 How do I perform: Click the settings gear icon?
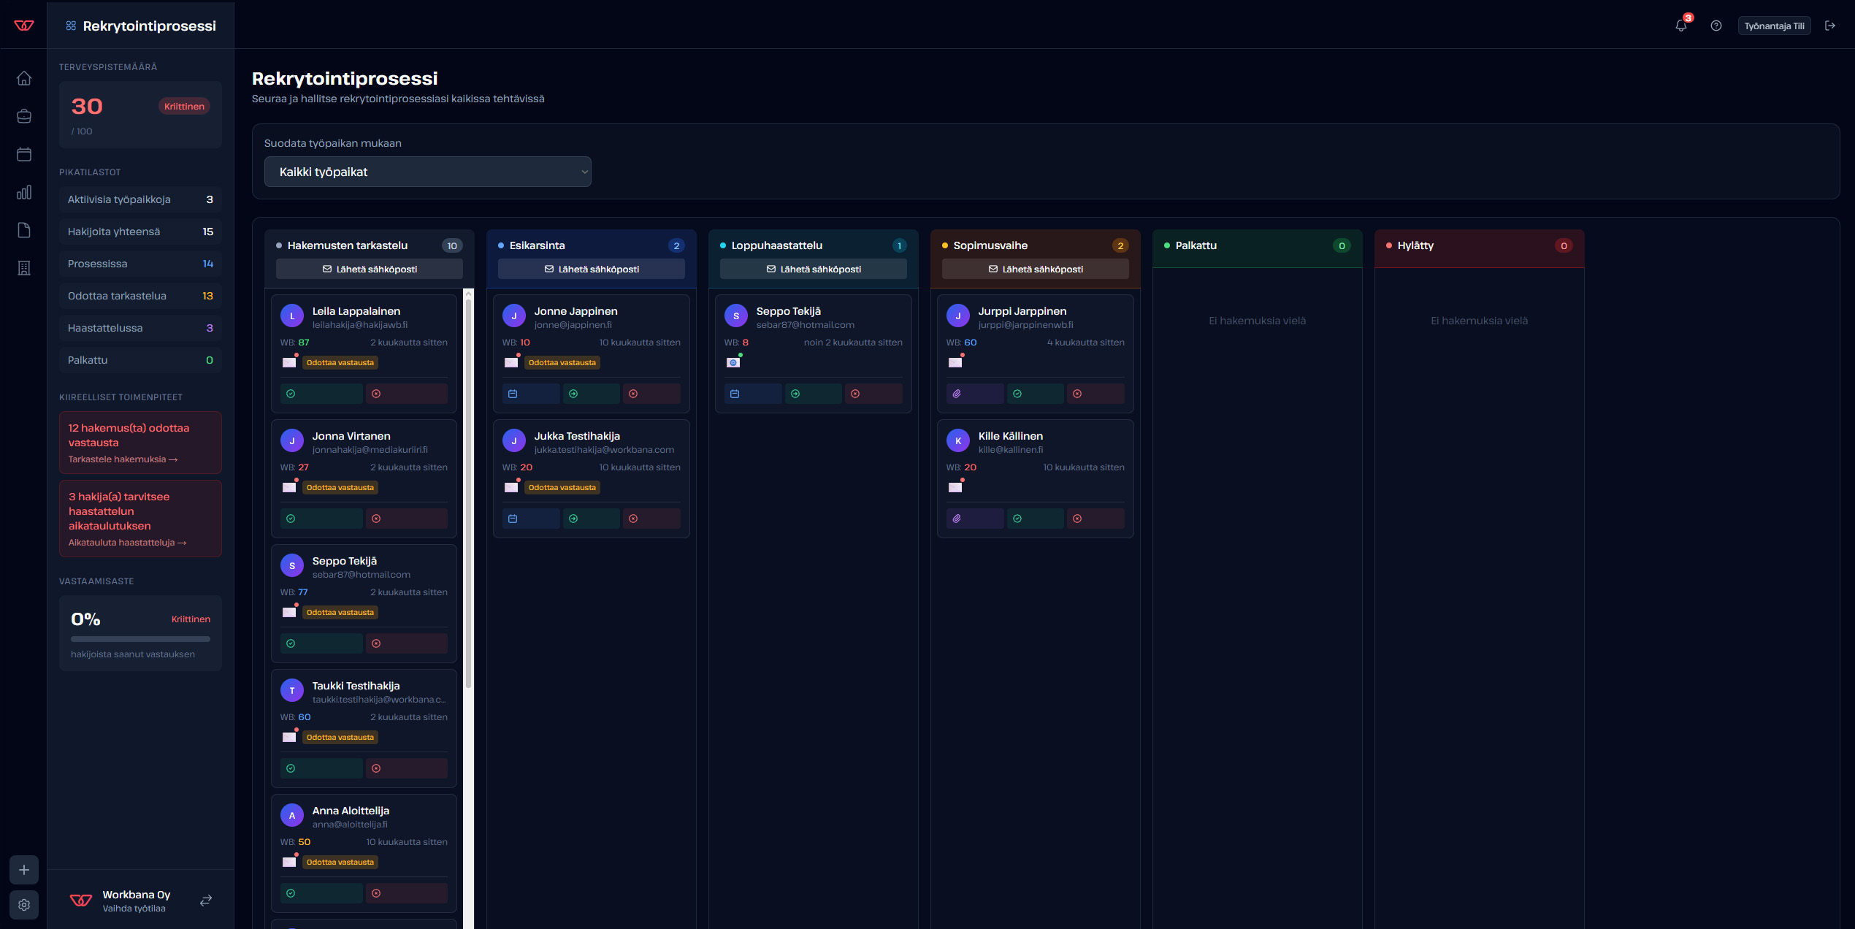[x=24, y=905]
